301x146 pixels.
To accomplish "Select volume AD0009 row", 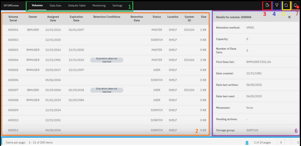I will tap(105, 110).
